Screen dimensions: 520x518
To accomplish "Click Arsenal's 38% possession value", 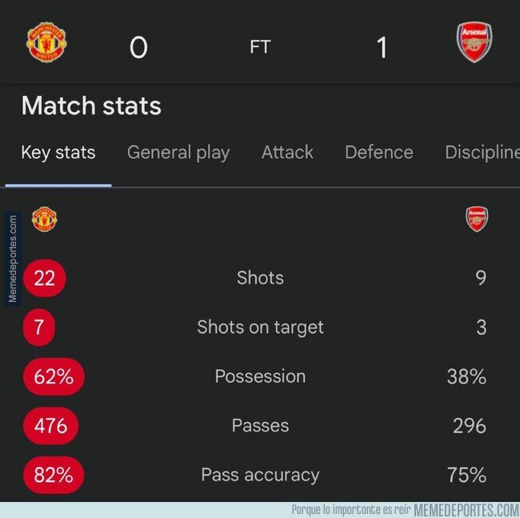I will pyautogui.click(x=466, y=376).
